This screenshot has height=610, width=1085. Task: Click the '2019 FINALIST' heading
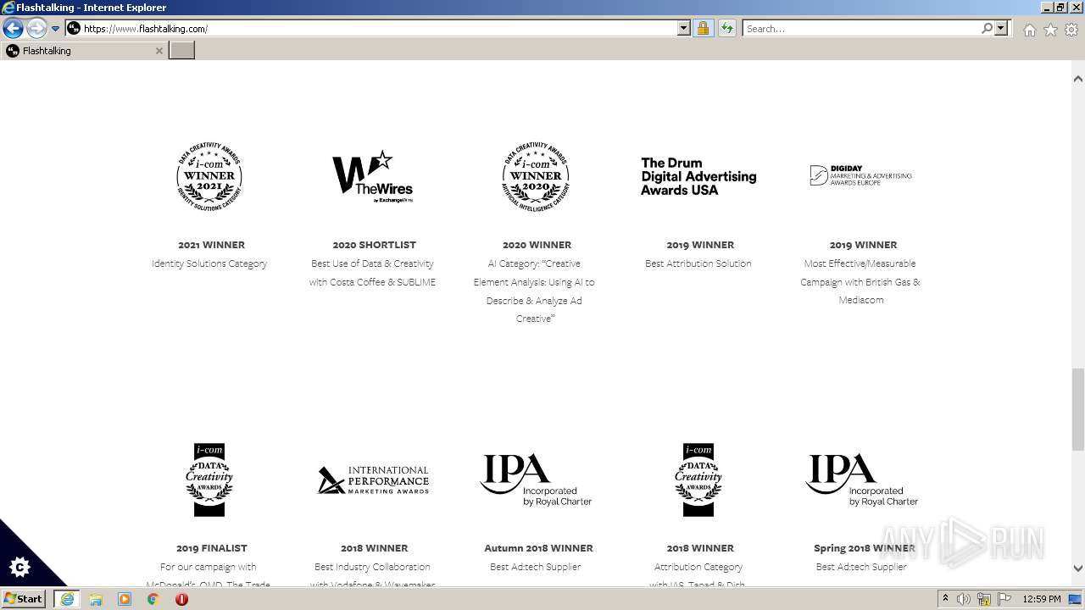[211, 548]
